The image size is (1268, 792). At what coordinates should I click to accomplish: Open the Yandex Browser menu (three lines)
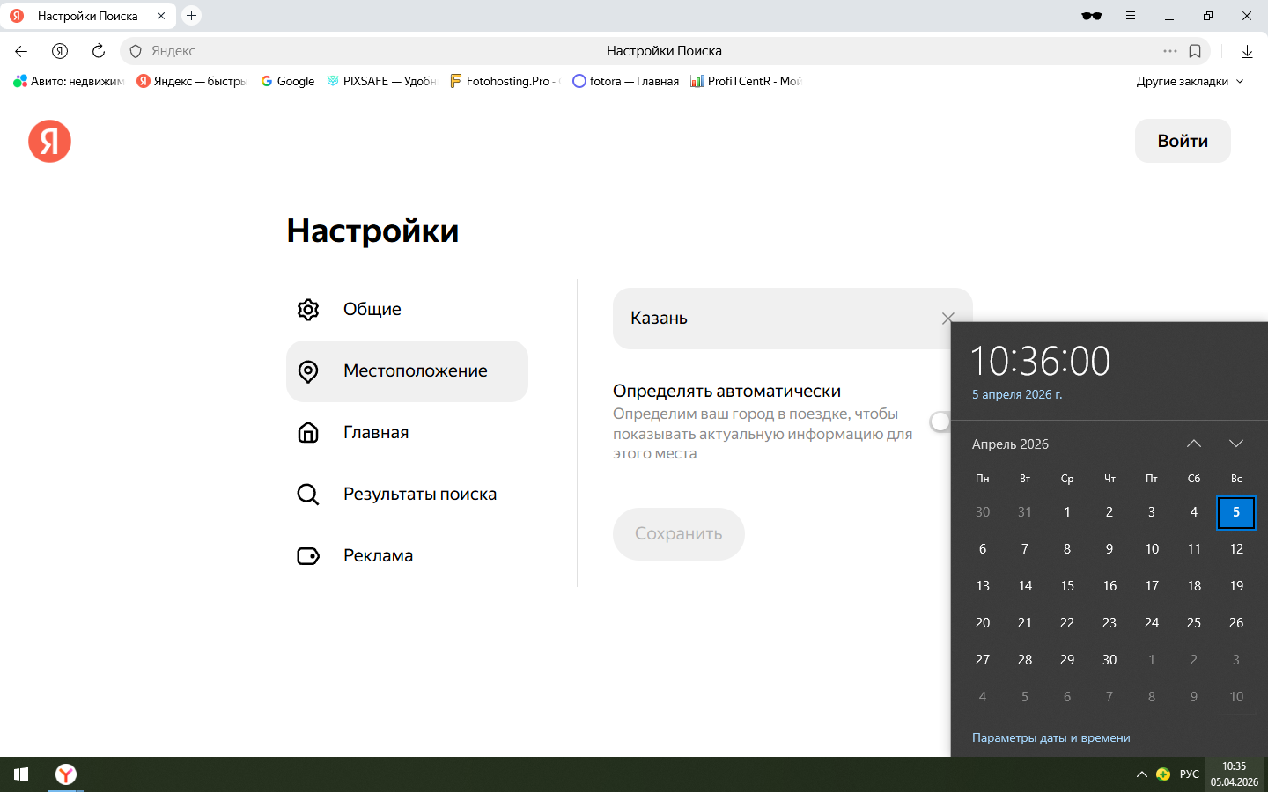click(x=1131, y=16)
